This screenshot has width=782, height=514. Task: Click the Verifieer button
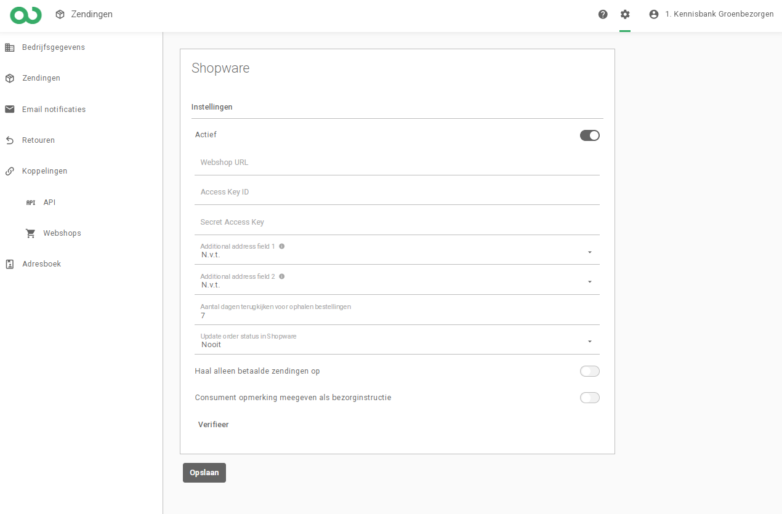coord(213,425)
